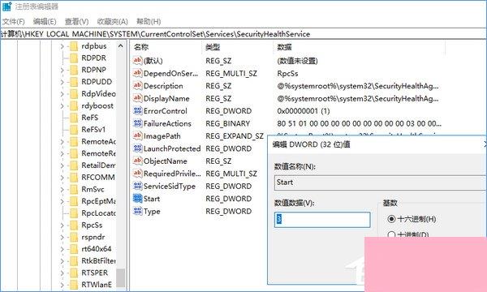Expand the RFCOMM tree node
The image size is (487, 292).
pyautogui.click(x=62, y=178)
